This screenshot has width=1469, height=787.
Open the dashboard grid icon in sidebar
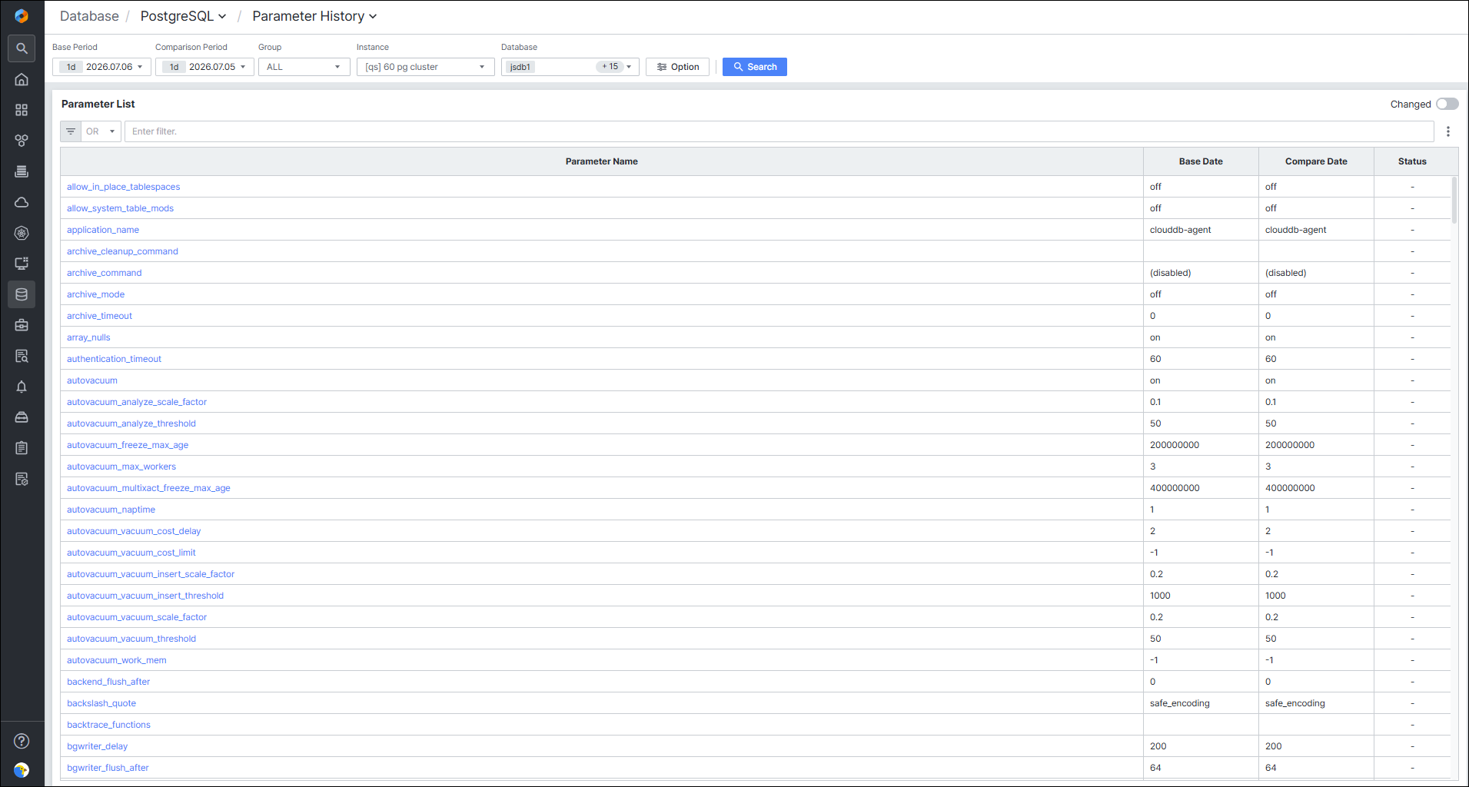22,110
